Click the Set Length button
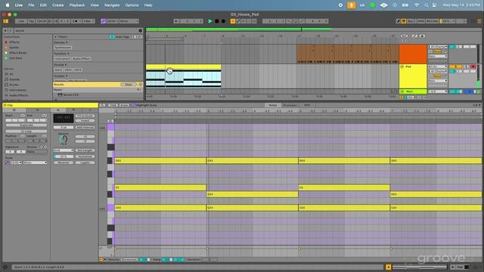This screenshot has height=272, width=484. pyautogui.click(x=85, y=150)
